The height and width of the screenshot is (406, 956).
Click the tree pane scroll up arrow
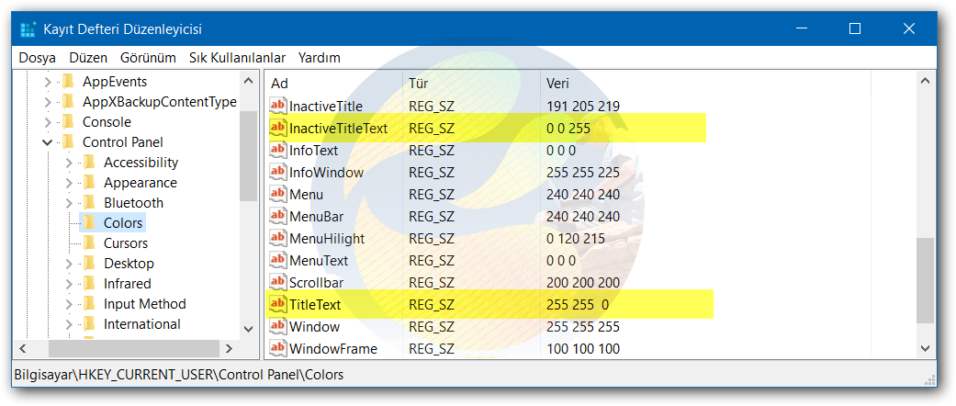(x=248, y=81)
